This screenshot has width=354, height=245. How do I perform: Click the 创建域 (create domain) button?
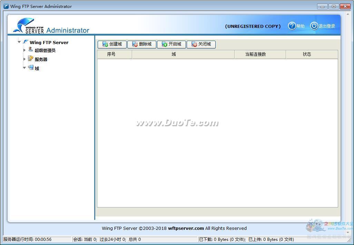112,44
